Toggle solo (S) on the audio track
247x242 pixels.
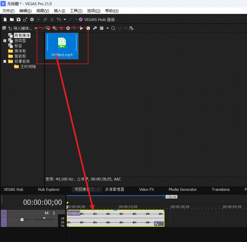pos(54,213)
